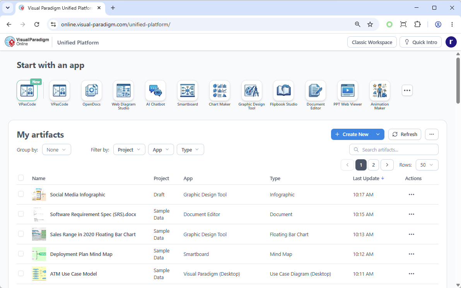Refresh the artifacts list
Viewport: 461px width, 288px height.
pos(405,134)
